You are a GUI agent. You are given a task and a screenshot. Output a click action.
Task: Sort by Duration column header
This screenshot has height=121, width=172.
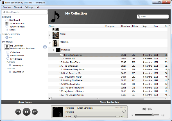click(126, 26)
